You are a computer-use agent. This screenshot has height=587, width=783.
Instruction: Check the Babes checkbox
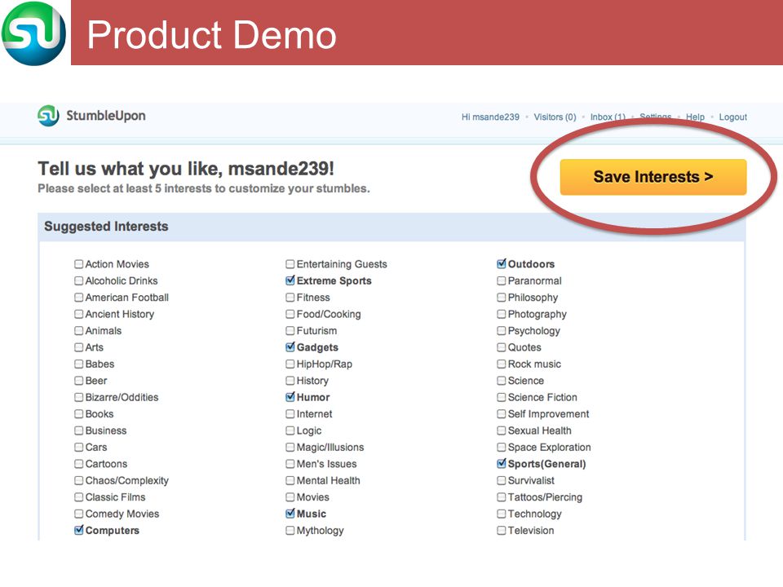[x=79, y=364]
